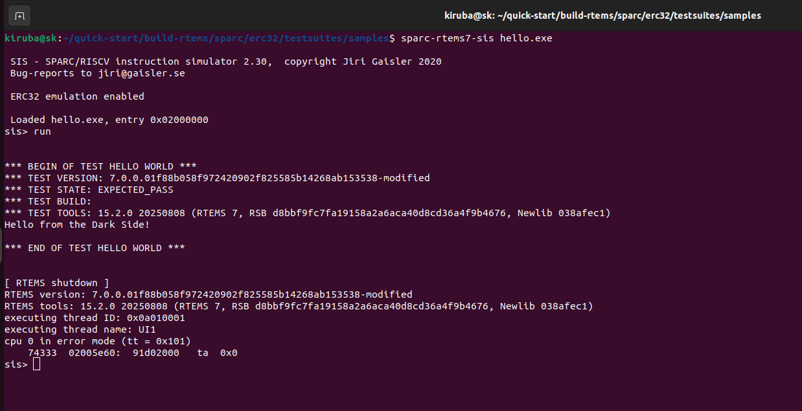The width and height of the screenshot is (802, 411).
Task: Click the 'TEST STATE: EXPECTED_PASS' line
Action: pos(89,190)
